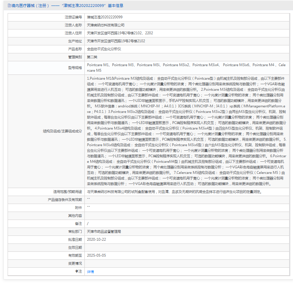Select product name 全自动干式生化分析仪
Image resolution: width=293 pixels, height=284 pixels.
104,49
